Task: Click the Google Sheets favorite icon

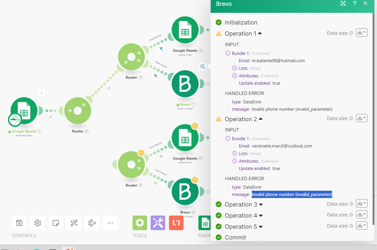Action: tap(205, 223)
